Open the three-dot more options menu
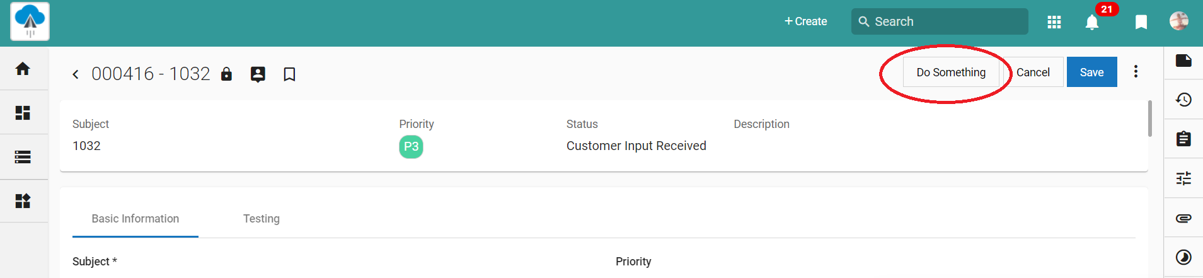The width and height of the screenshot is (1203, 278). click(x=1136, y=71)
